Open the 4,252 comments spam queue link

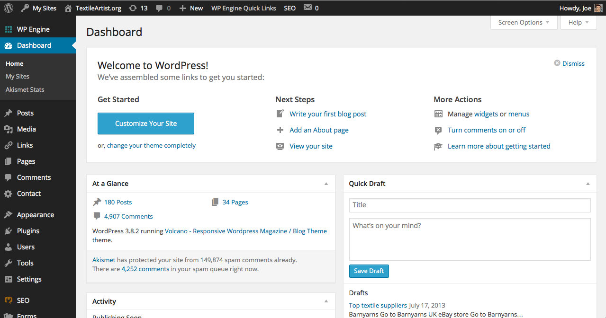(145, 269)
